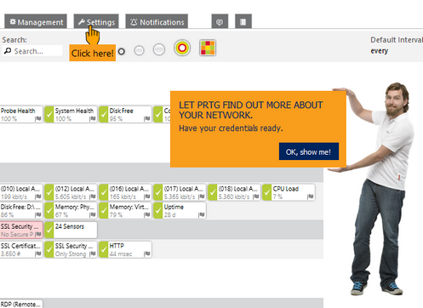Click the green check on Disk Free sensor
Screen dimensions: 423x308
[x=104, y=114]
